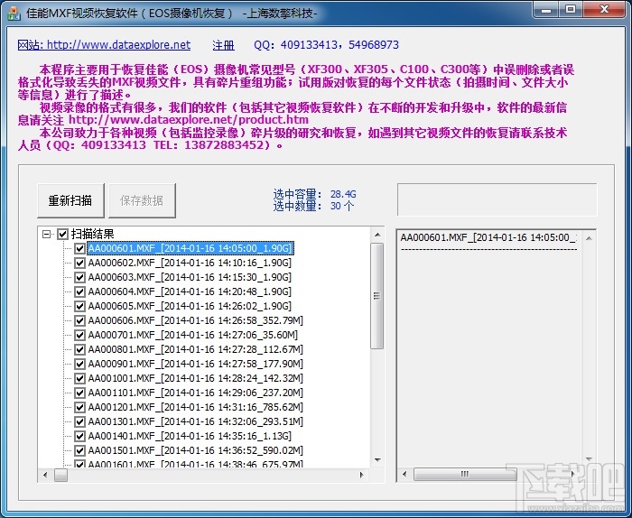
Task: Open the www.dataexplore.net website link
Action: click(x=104, y=45)
